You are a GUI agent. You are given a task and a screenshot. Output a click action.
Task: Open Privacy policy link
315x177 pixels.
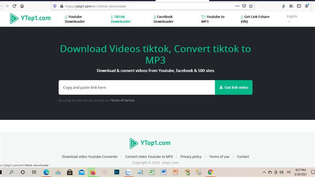coord(191,157)
